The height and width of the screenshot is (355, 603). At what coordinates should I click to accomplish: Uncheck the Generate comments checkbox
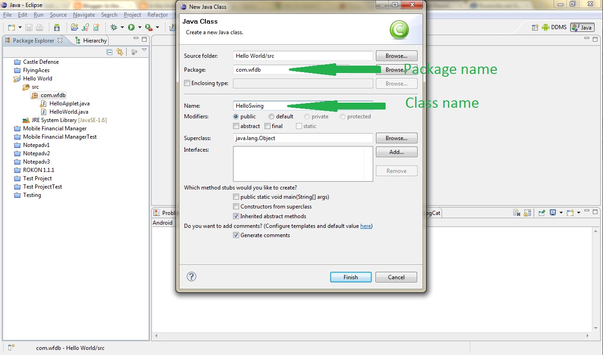(236, 235)
